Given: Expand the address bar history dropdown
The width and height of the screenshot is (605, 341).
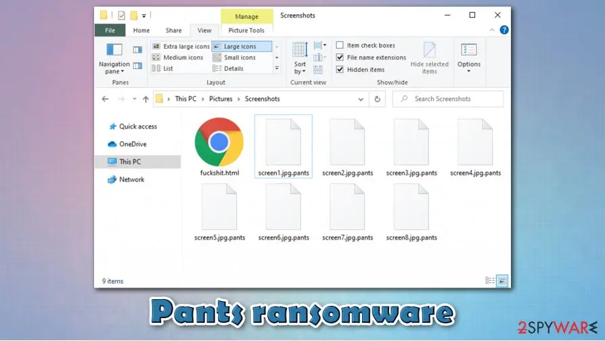Looking at the screenshot, I should click(361, 99).
